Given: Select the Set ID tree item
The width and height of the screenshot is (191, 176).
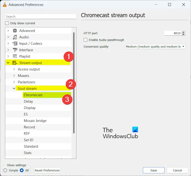Looking at the screenshot, I should [x=28, y=140].
